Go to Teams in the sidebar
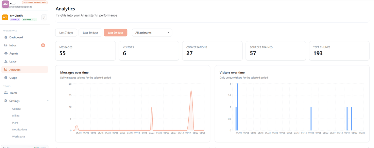This screenshot has width=374, height=148. tap(24, 93)
